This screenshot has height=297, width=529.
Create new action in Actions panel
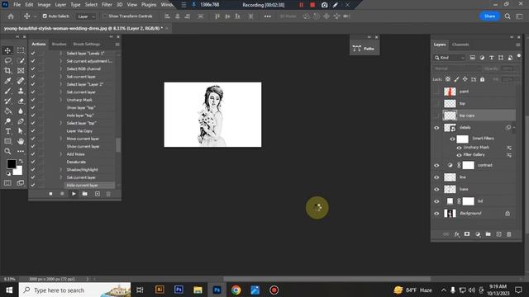click(98, 194)
